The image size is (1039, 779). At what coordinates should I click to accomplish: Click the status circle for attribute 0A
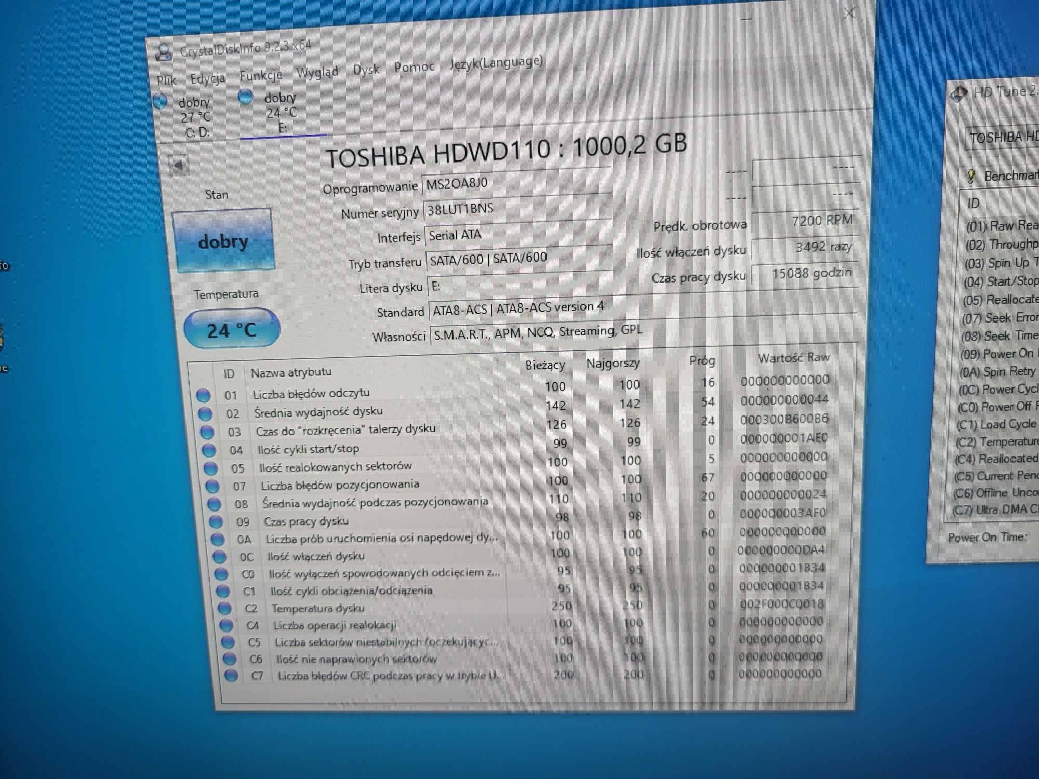click(x=217, y=540)
